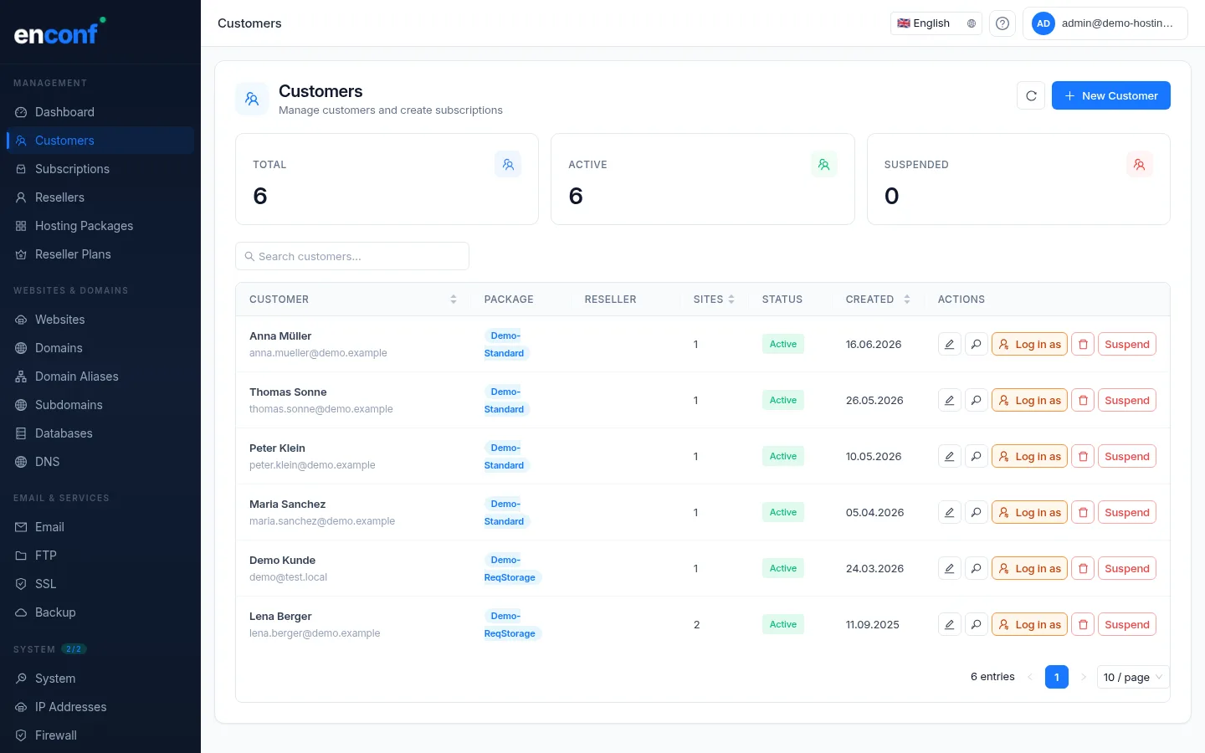Delete Lena Berger using trash icon
1205x753 pixels.
point(1083,624)
